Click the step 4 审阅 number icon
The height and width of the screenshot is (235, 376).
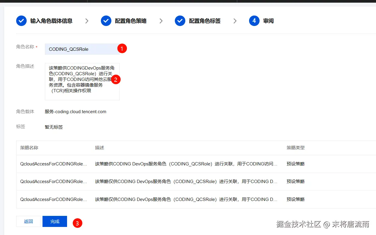254,21
